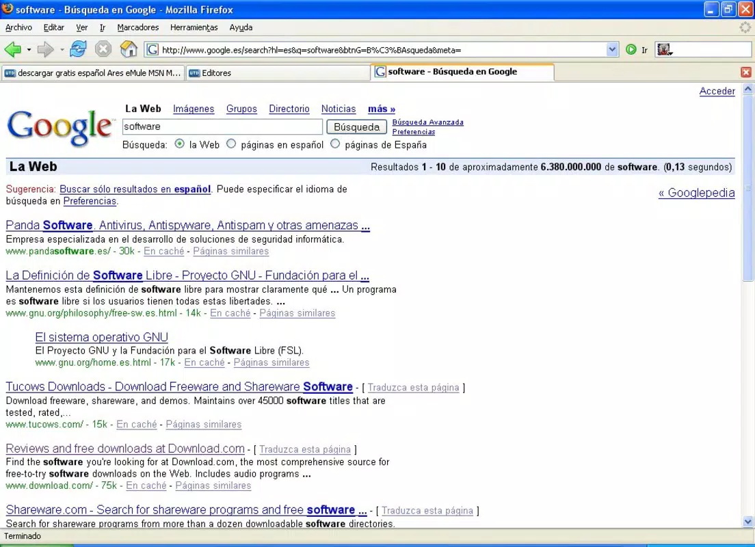The height and width of the screenshot is (547, 755).
Task: Click 'Traduzca esta página' for Shareware.com result
Action: 427,510
